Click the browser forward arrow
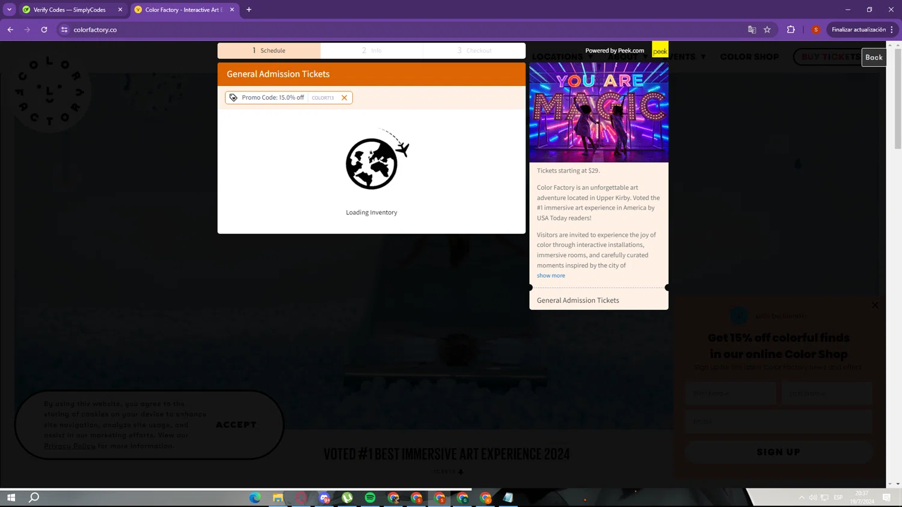The height and width of the screenshot is (507, 902). (27, 29)
